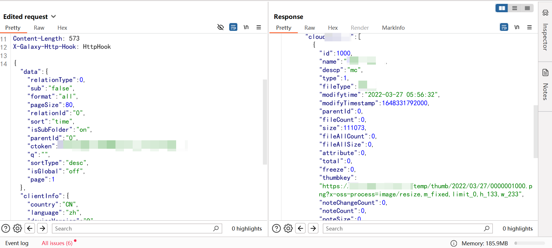Click Memory: 185.9MB status text
This screenshot has width=552, height=248.
(485, 243)
